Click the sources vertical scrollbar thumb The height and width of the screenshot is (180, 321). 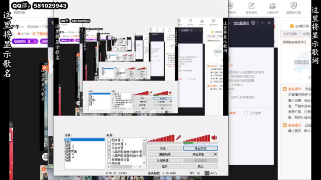pos(144,149)
